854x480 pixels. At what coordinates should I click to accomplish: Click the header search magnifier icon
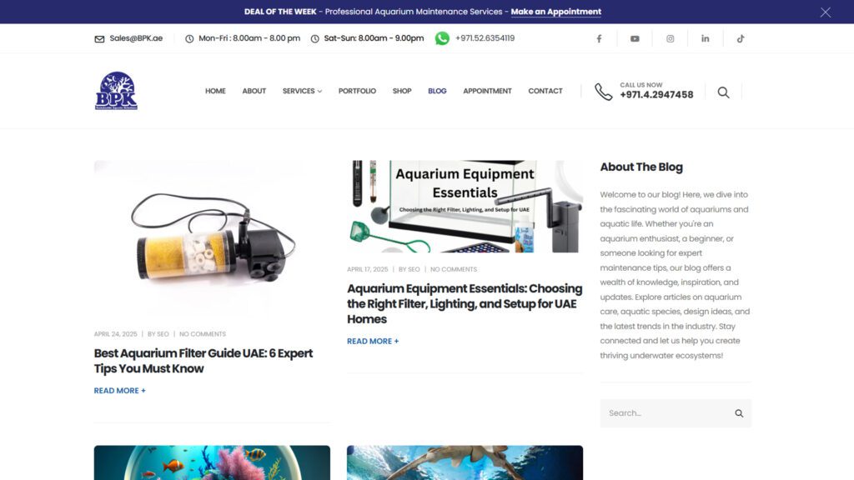click(723, 92)
